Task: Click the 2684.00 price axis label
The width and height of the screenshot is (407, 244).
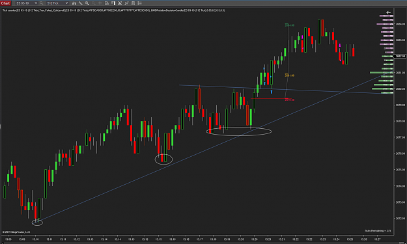Action: [x=400, y=24]
